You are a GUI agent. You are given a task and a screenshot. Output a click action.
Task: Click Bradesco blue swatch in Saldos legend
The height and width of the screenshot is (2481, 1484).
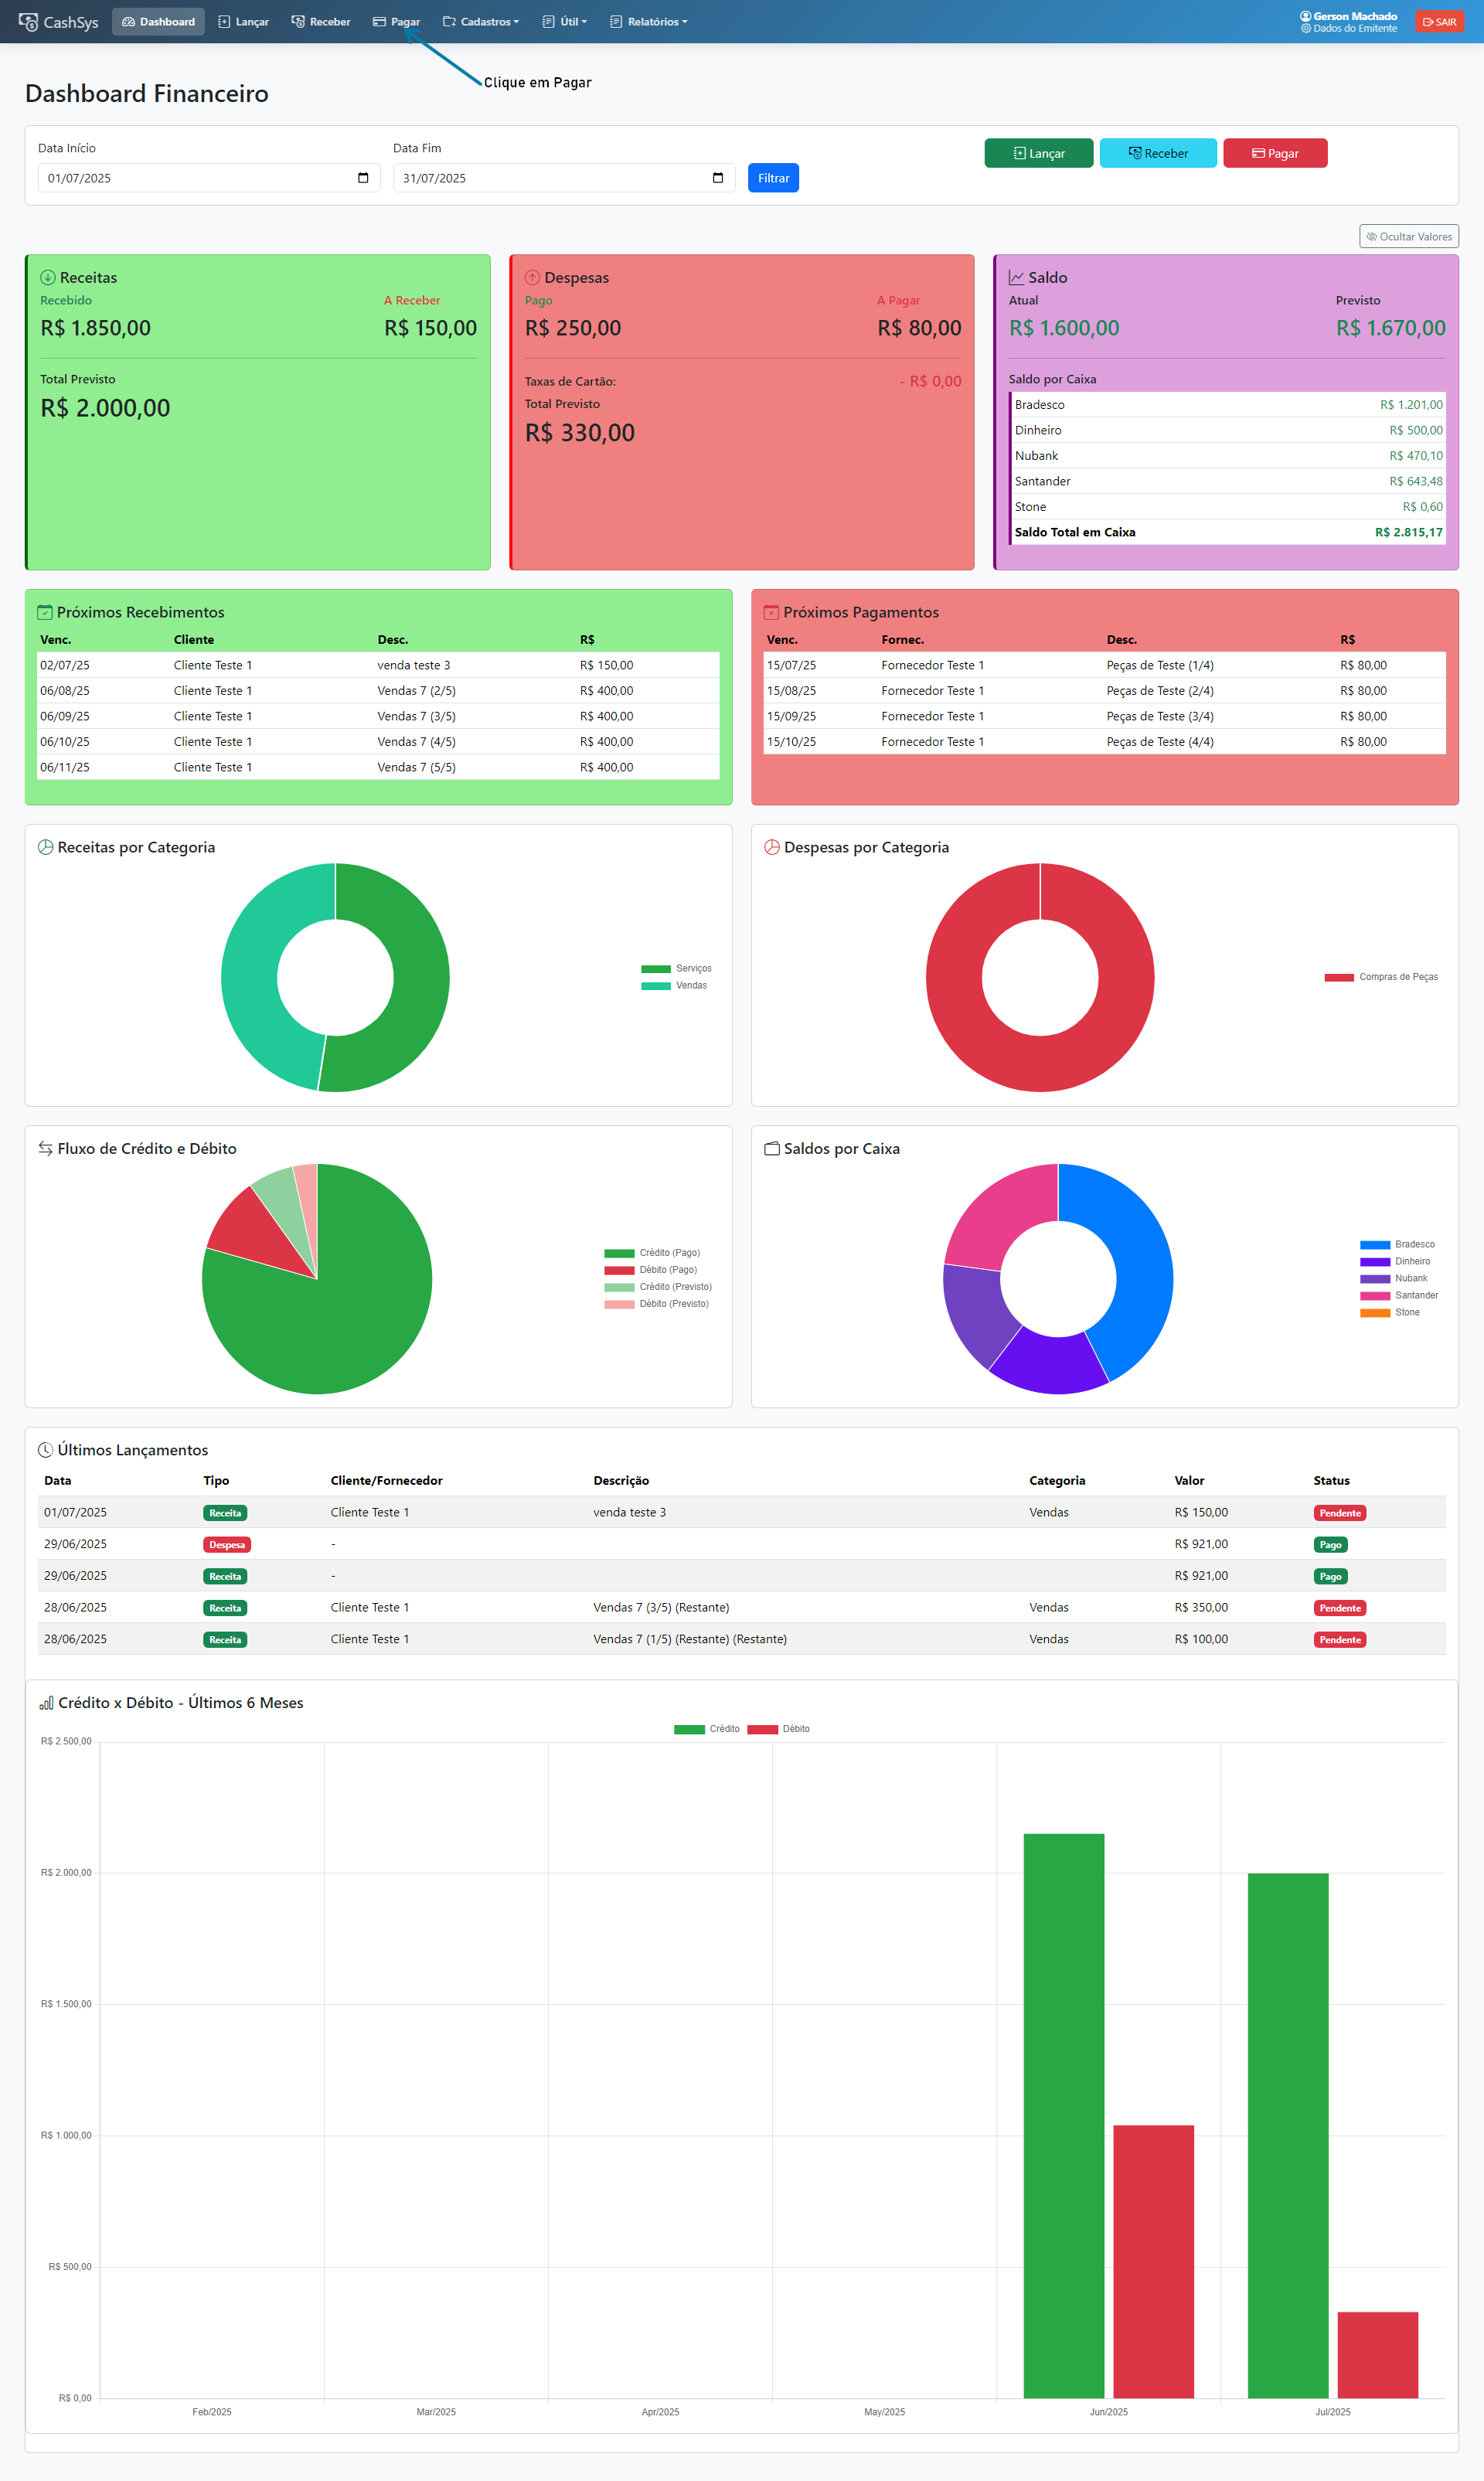[x=1374, y=1244]
